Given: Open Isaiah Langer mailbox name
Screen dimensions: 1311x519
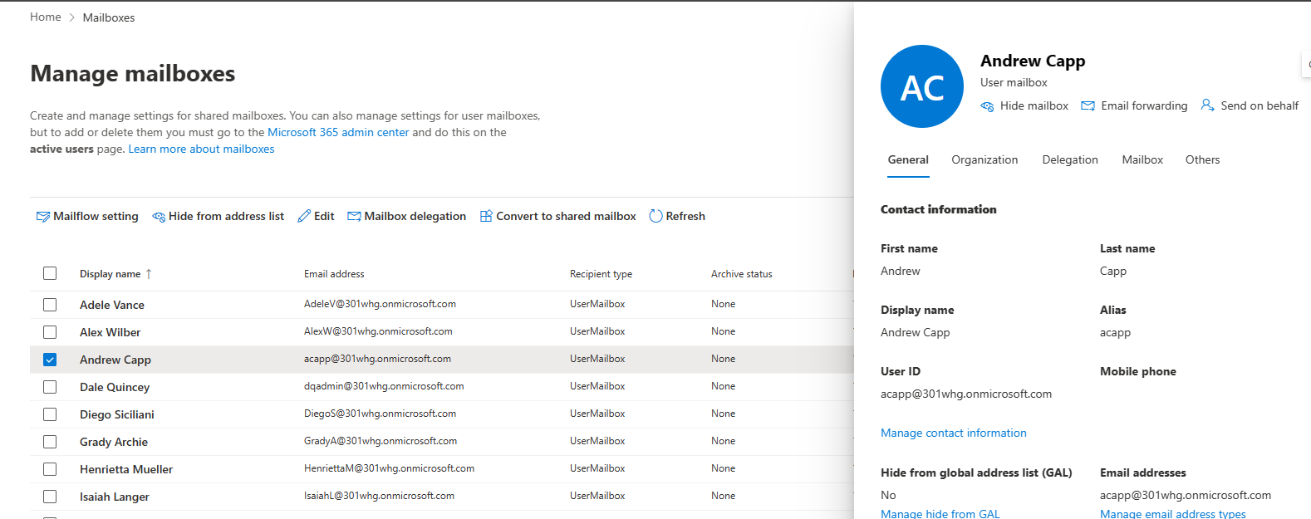Looking at the screenshot, I should tap(115, 497).
